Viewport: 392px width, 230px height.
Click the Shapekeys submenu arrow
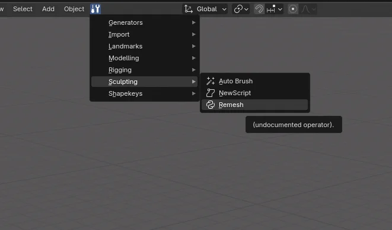click(193, 93)
